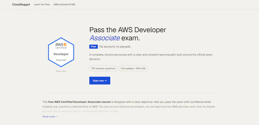This screenshot has width=259, height=125.
Task: Open the Learn for Free menu item
Action: (x=42, y=5)
